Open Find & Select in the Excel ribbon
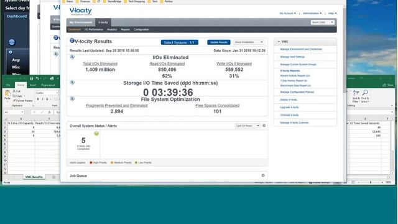 pos(365,96)
